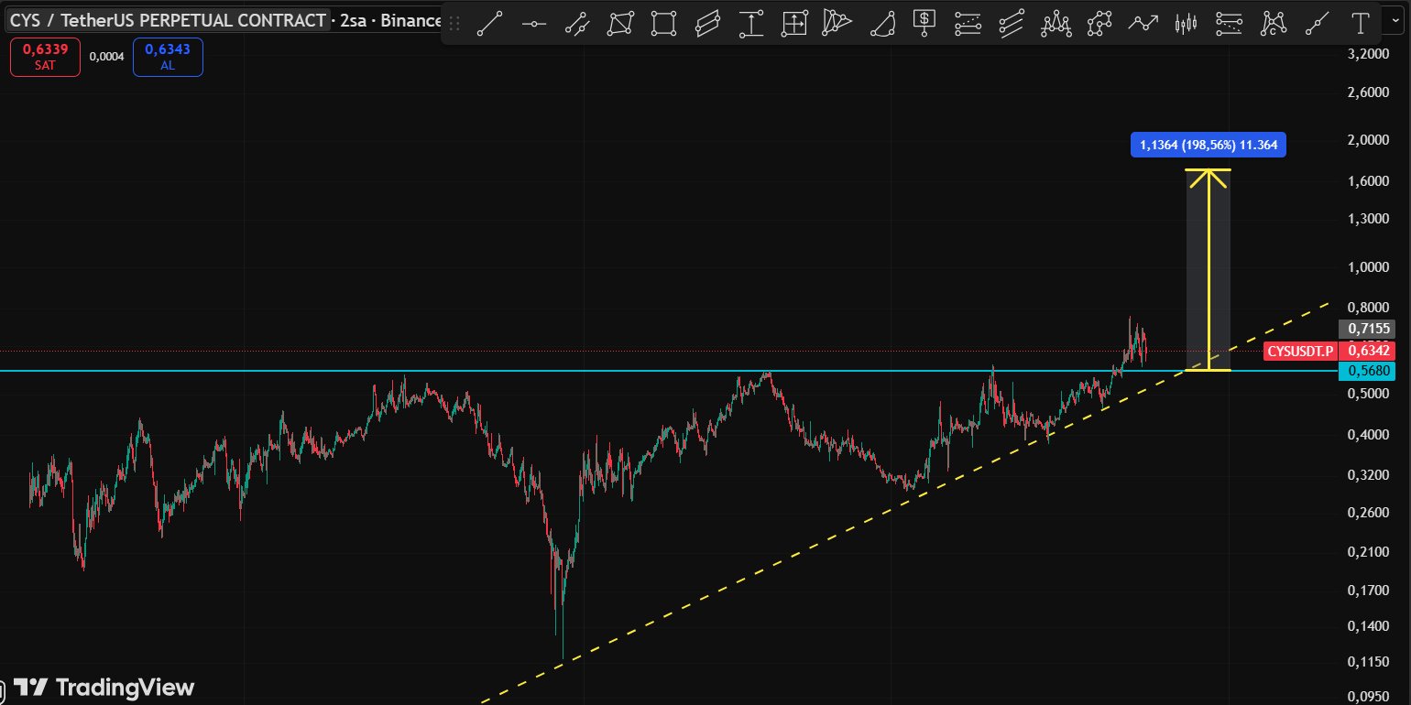Select the fan-shaped pitchfan tool
The width and height of the screenshot is (1411, 705).
coord(837,23)
